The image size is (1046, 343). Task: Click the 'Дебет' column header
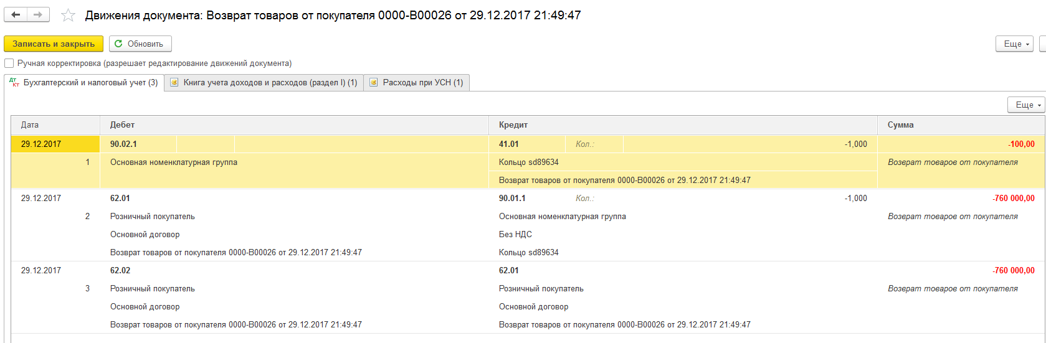tap(294, 125)
